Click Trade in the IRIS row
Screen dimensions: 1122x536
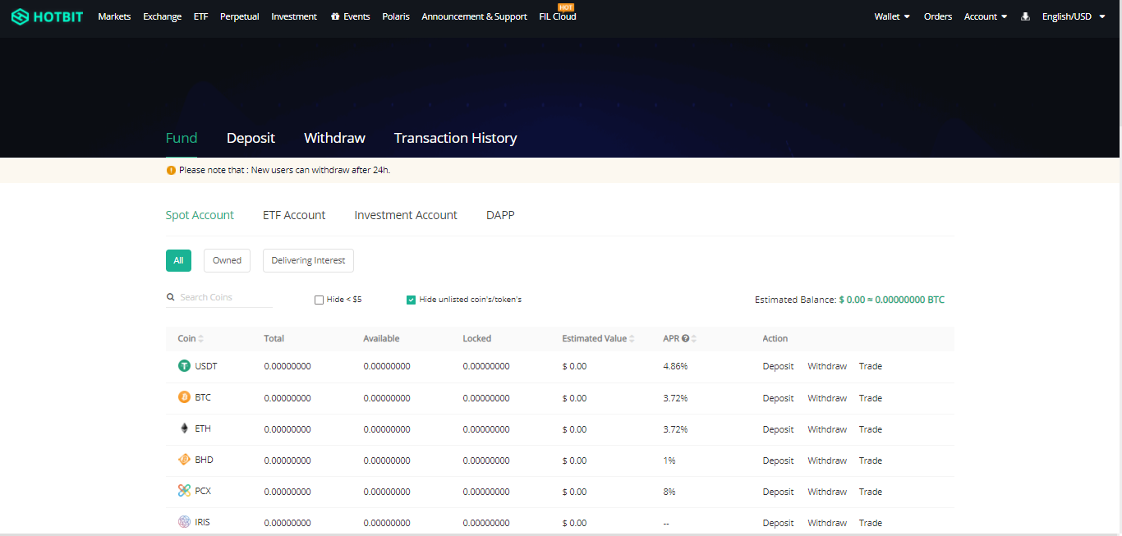pyautogui.click(x=871, y=523)
